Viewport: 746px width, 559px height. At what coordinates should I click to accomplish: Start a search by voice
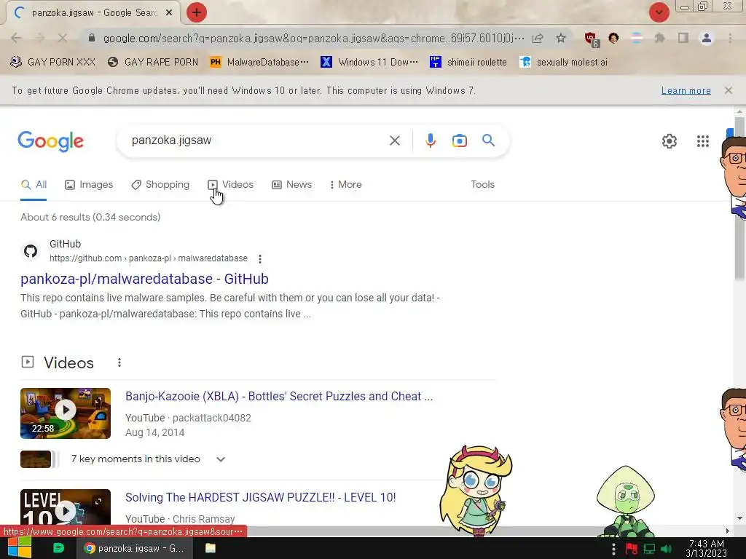(x=430, y=140)
